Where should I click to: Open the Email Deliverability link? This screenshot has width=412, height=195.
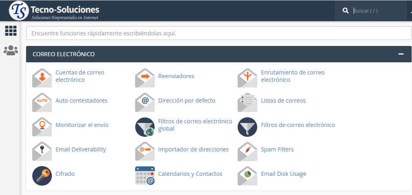point(81,149)
